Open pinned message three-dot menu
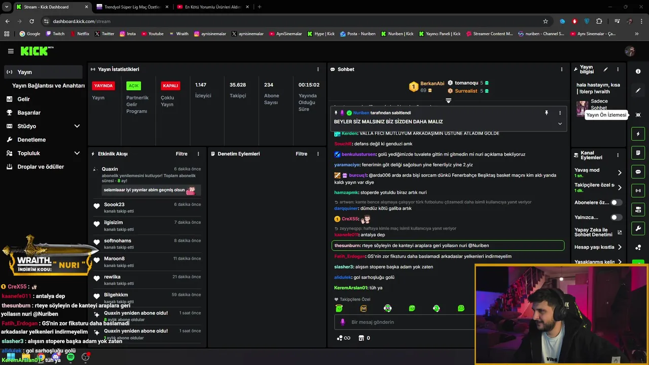Viewport: 649px width, 365px height. click(560, 113)
